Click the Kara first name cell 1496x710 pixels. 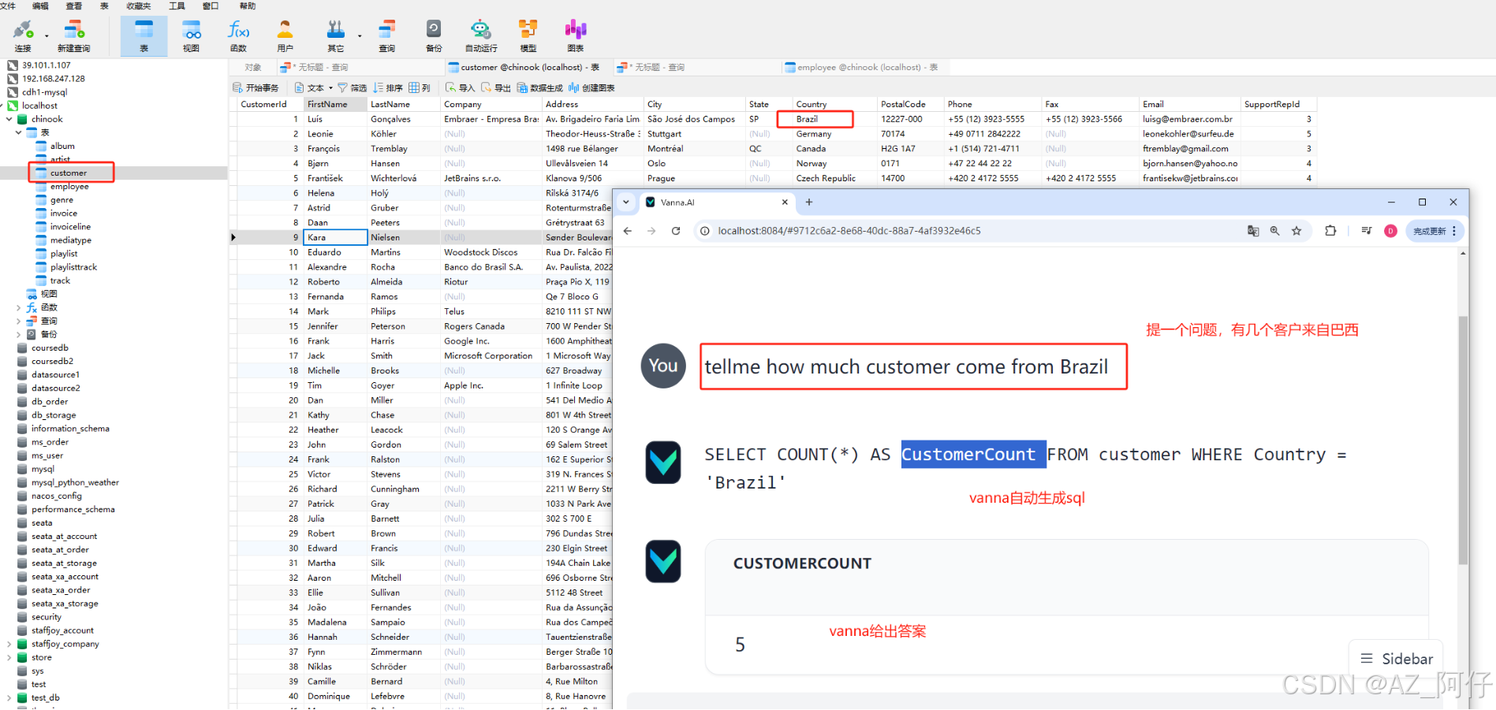[335, 237]
